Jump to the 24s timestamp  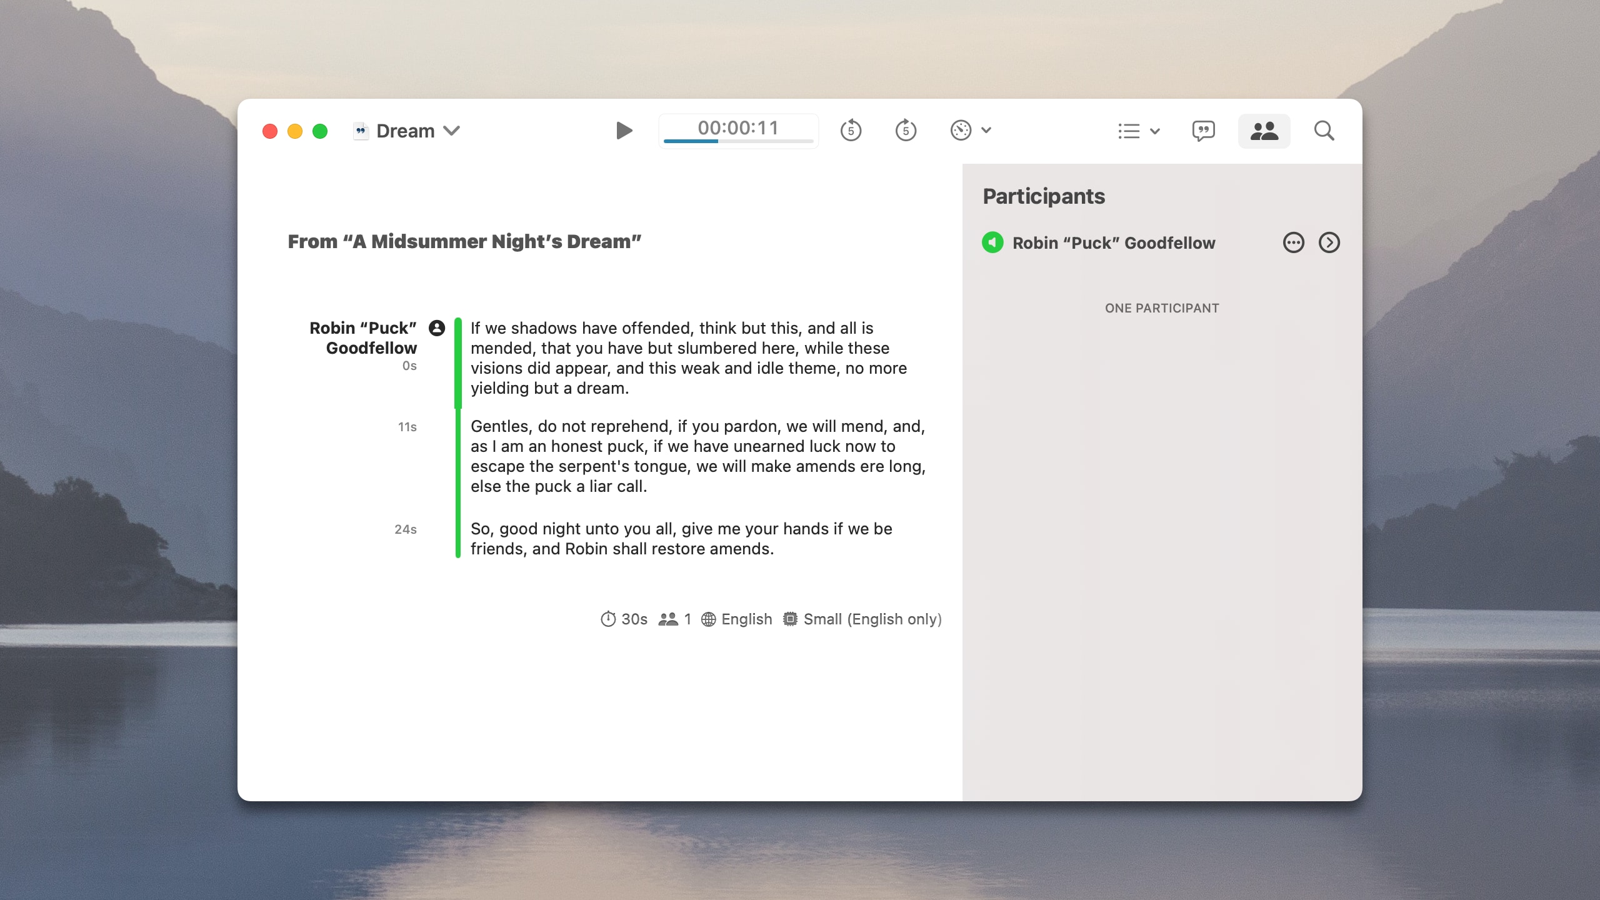click(x=406, y=529)
